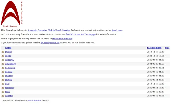Click the date 2002-06-26 21:59
The image size is (171, 107).
[x=156, y=64]
